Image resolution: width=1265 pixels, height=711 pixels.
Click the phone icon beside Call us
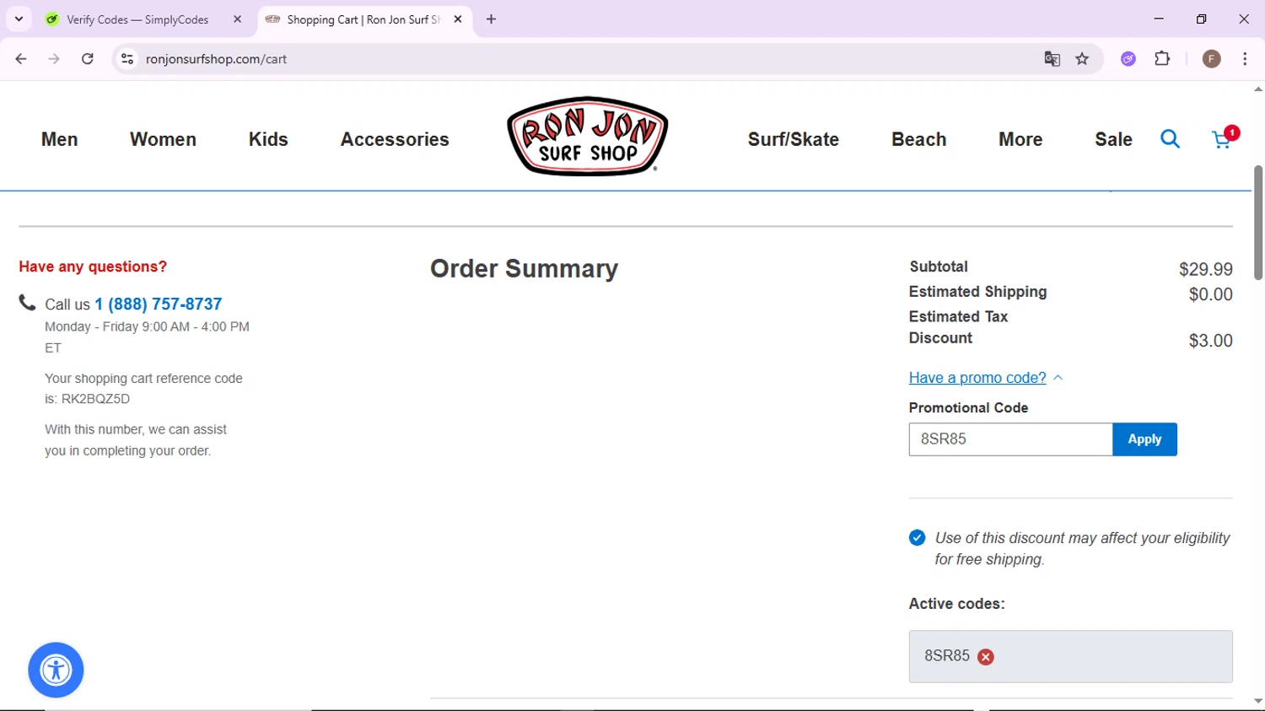click(x=27, y=303)
